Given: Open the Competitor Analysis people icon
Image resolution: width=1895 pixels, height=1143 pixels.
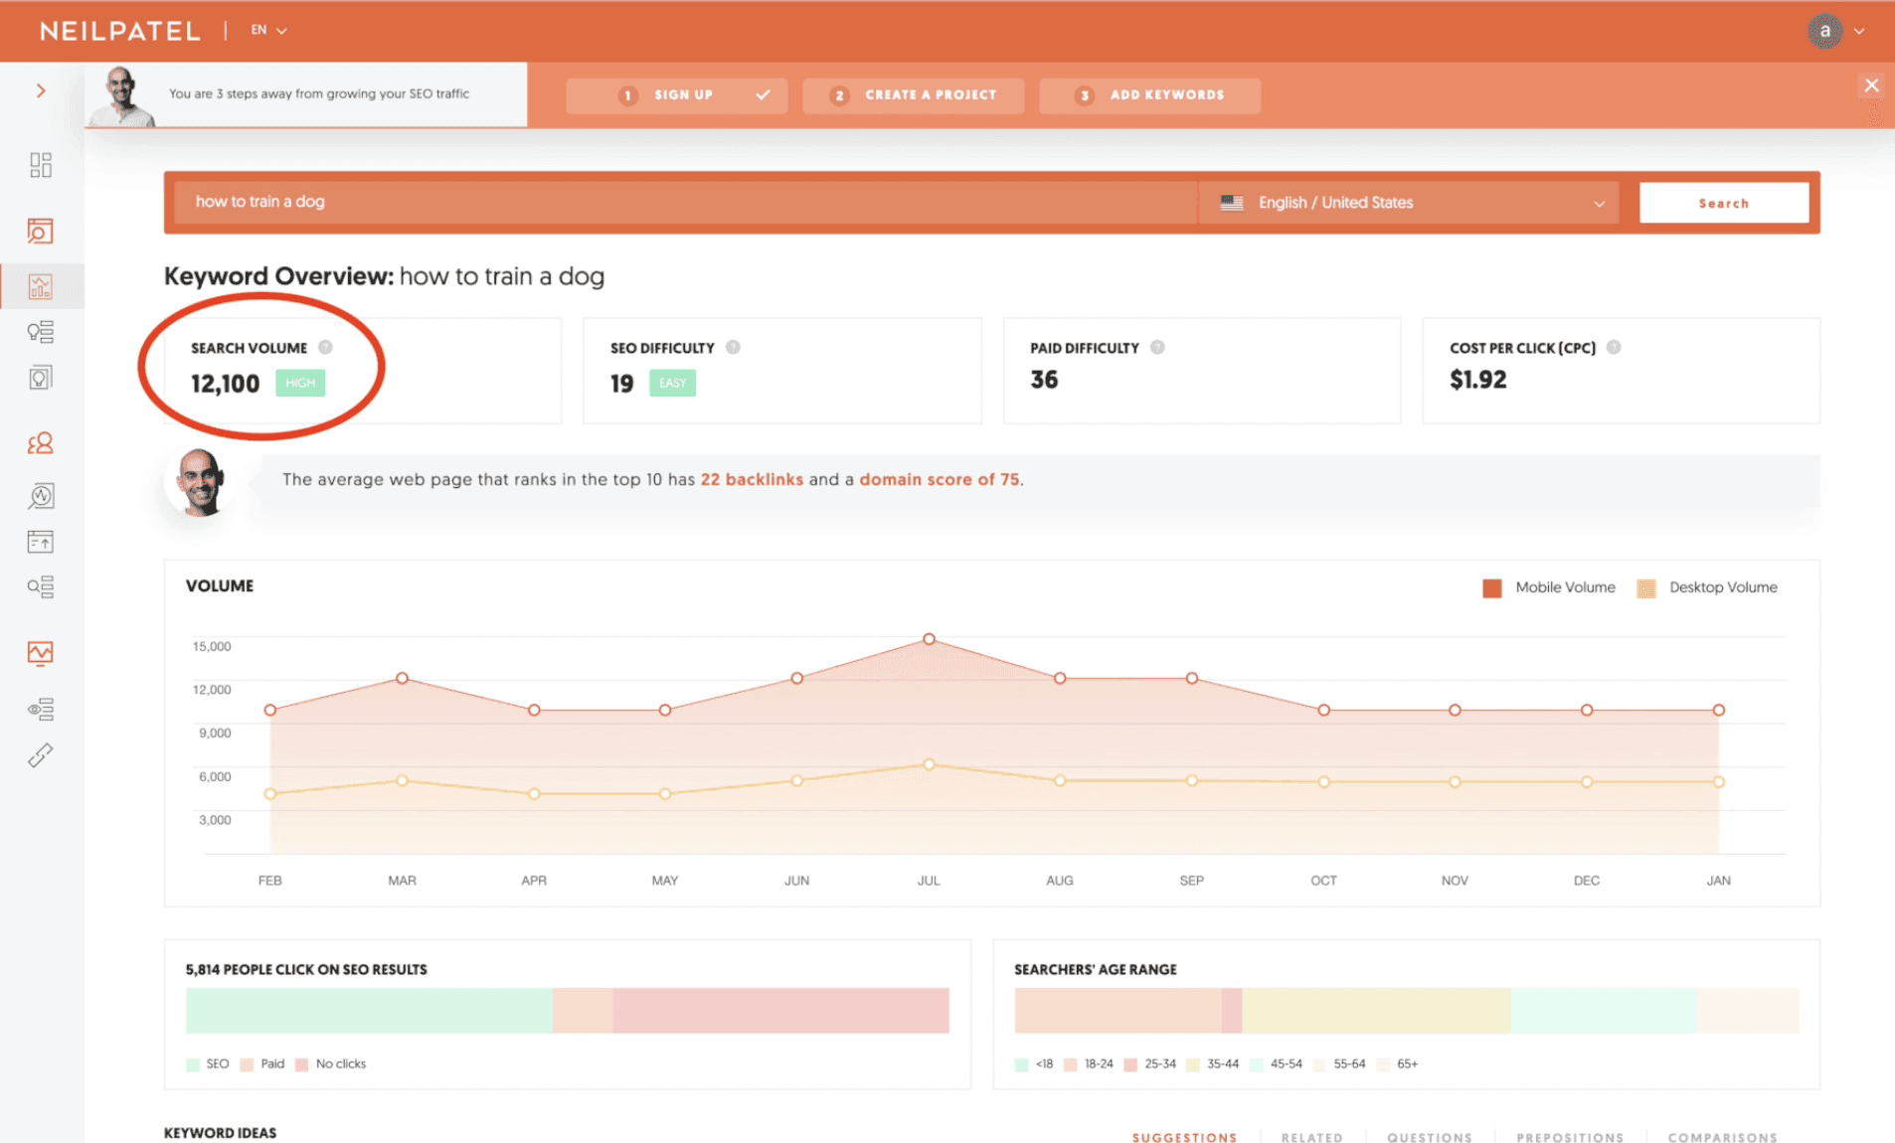Looking at the screenshot, I should pos(40,442).
